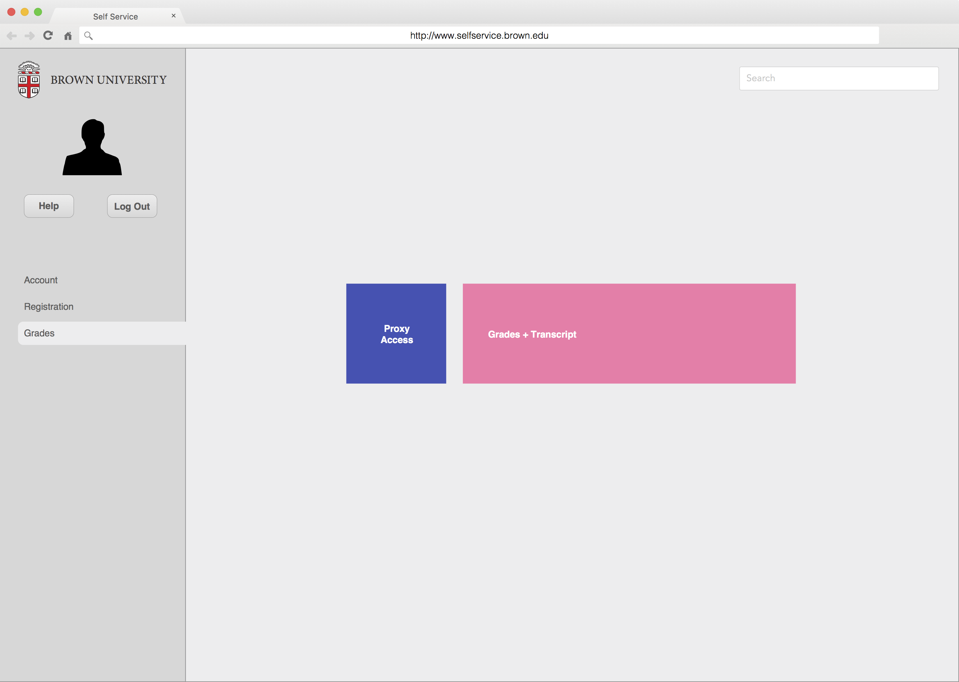Select Grades in the sidebar
Screen dimensions: 959x682
(102, 333)
